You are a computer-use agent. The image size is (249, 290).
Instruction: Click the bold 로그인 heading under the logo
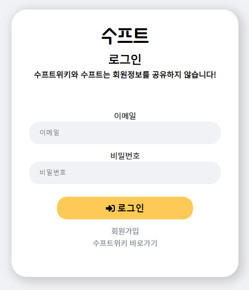[x=125, y=60]
